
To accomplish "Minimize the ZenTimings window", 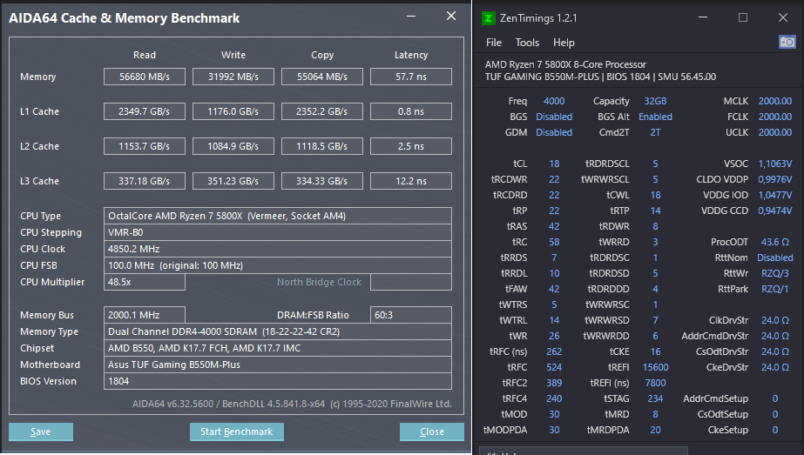I will (703, 17).
